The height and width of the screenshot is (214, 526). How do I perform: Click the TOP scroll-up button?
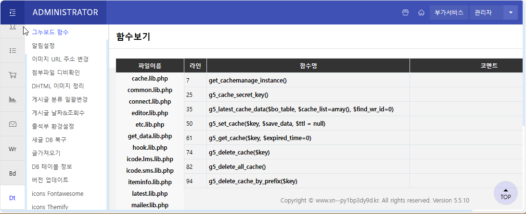coord(505,193)
